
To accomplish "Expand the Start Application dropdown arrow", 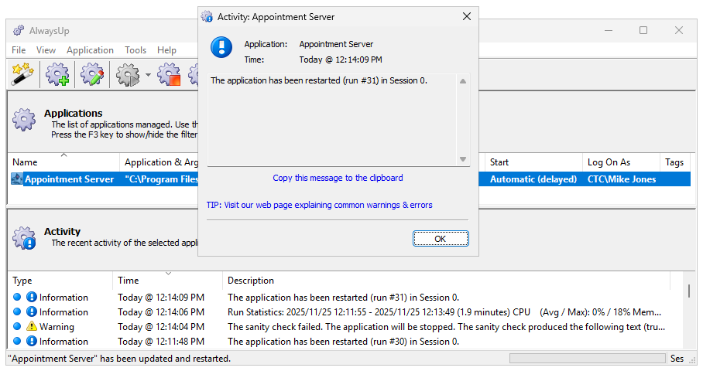I will 147,75.
